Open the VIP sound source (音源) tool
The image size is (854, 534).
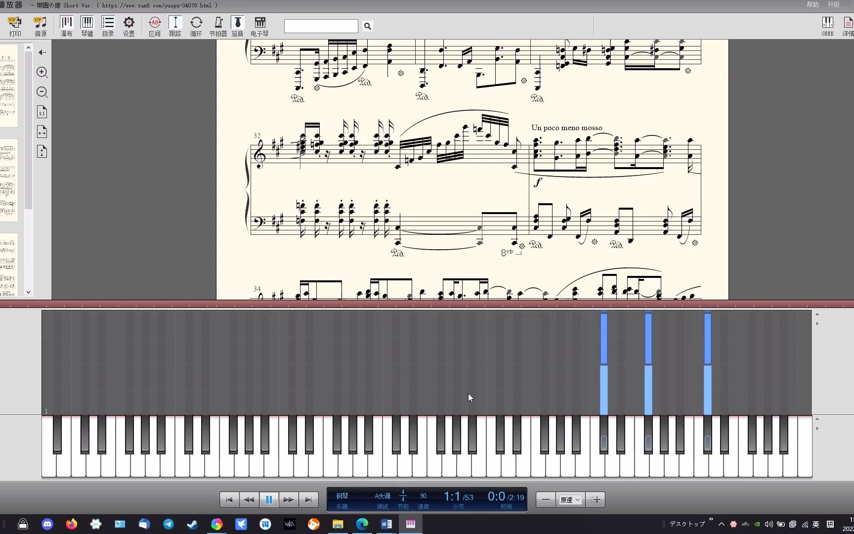click(x=41, y=26)
